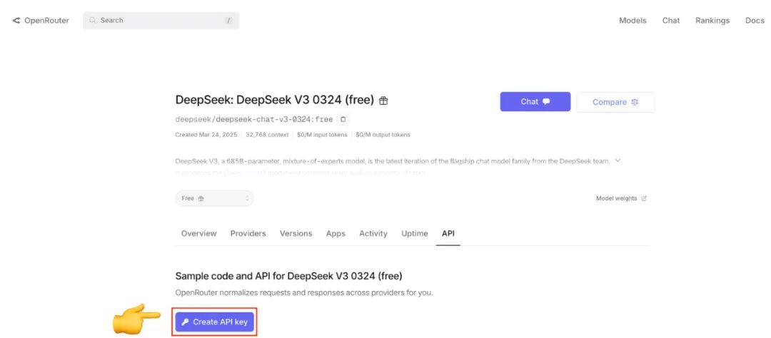
Task: Click the 'OpenRouter normalizes requests' sentence
Action: pyautogui.click(x=304, y=293)
